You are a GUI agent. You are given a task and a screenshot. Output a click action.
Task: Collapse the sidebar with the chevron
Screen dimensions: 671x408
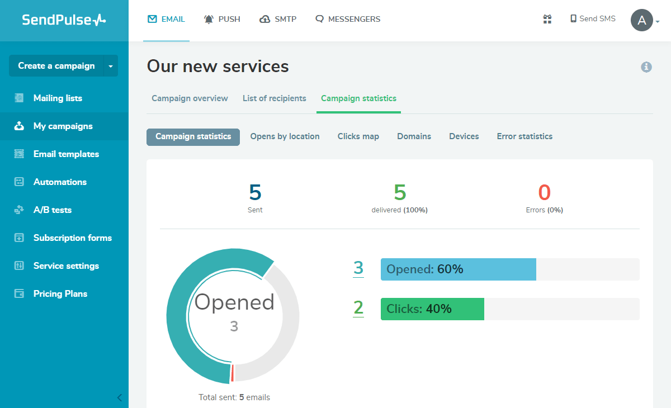tap(119, 397)
